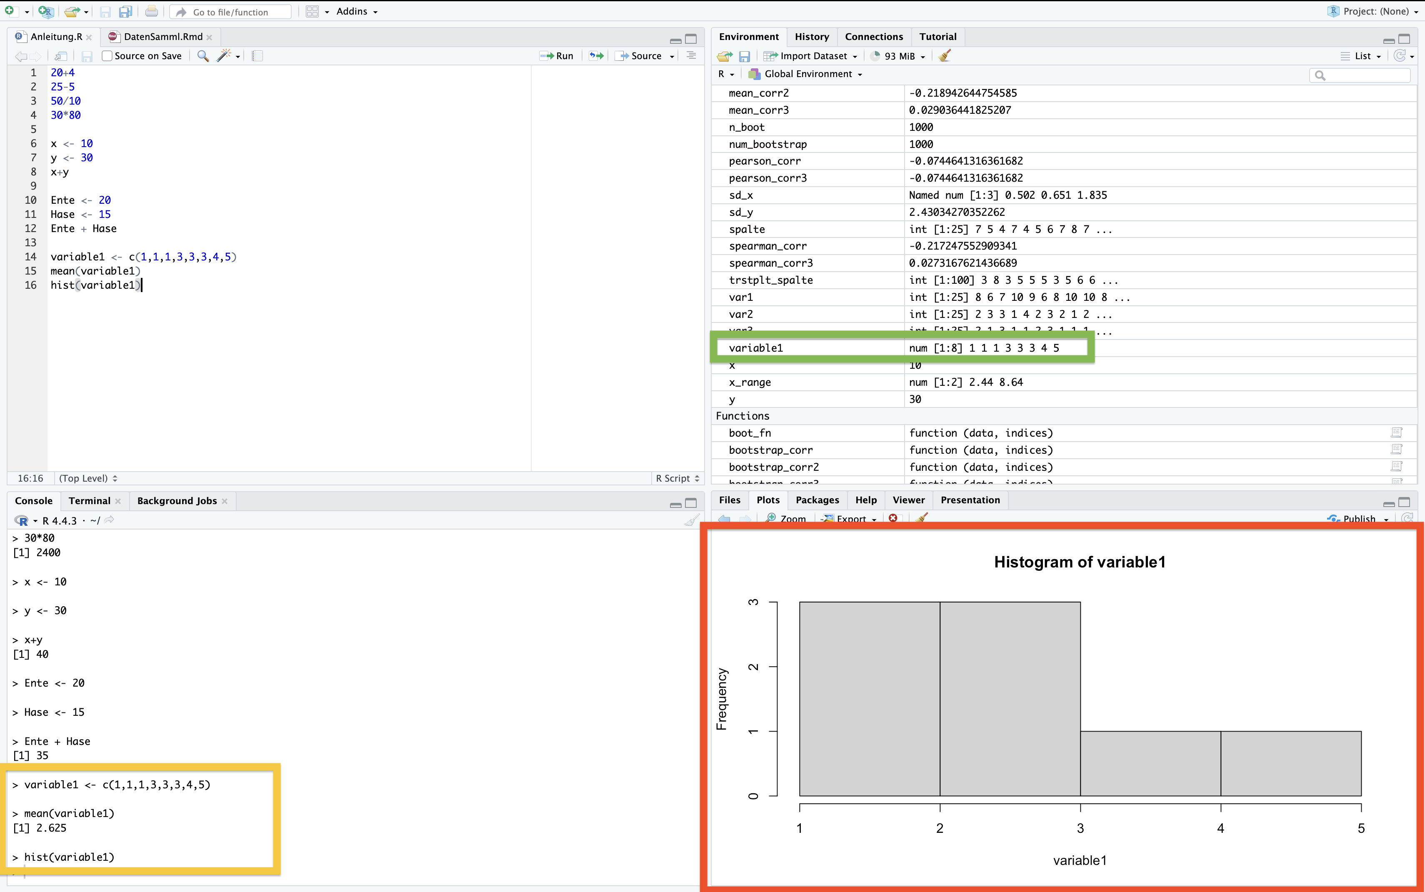This screenshot has height=892, width=1425.
Task: Clear the console with the broom icon
Action: pyautogui.click(x=691, y=520)
